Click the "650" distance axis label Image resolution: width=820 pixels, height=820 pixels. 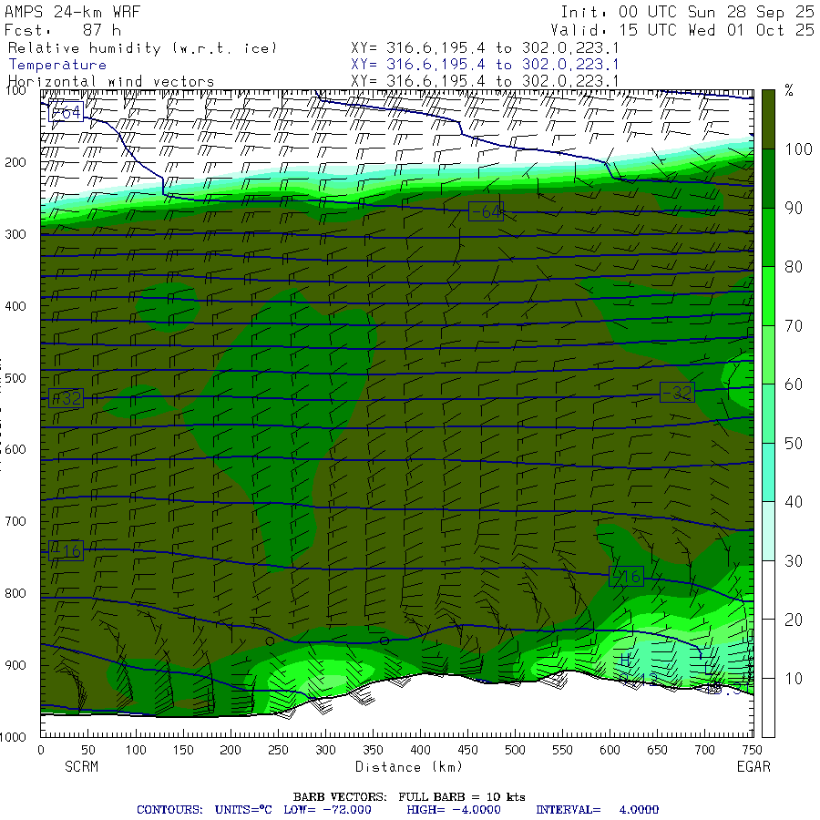[657, 751]
